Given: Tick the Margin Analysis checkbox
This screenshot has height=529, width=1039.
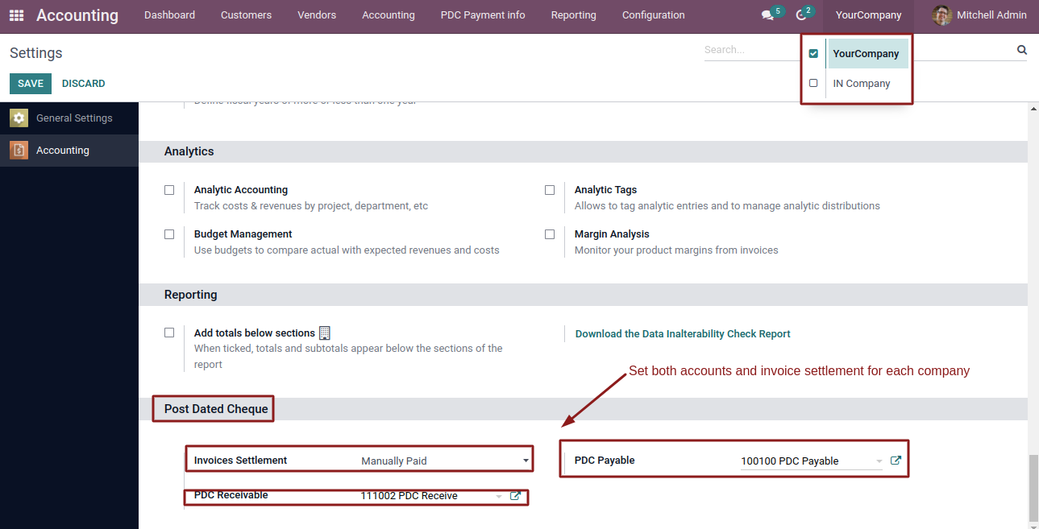Looking at the screenshot, I should 550,234.
